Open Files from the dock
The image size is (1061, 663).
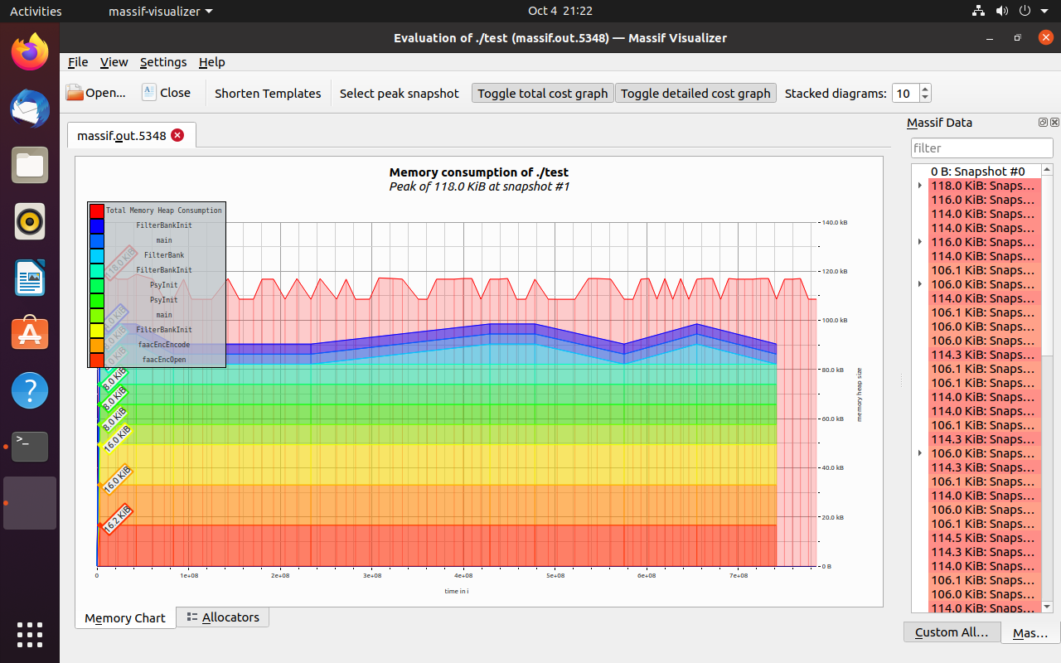click(30, 165)
